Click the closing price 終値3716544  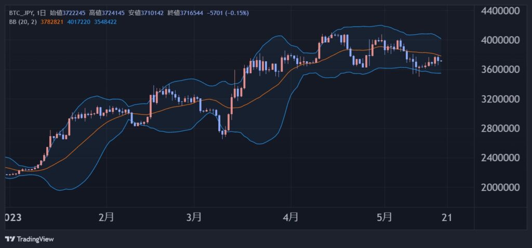tap(185, 13)
